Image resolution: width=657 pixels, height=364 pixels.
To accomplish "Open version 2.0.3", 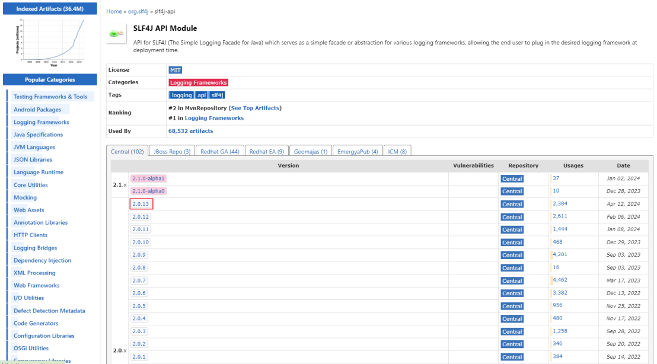I will point(139,331).
